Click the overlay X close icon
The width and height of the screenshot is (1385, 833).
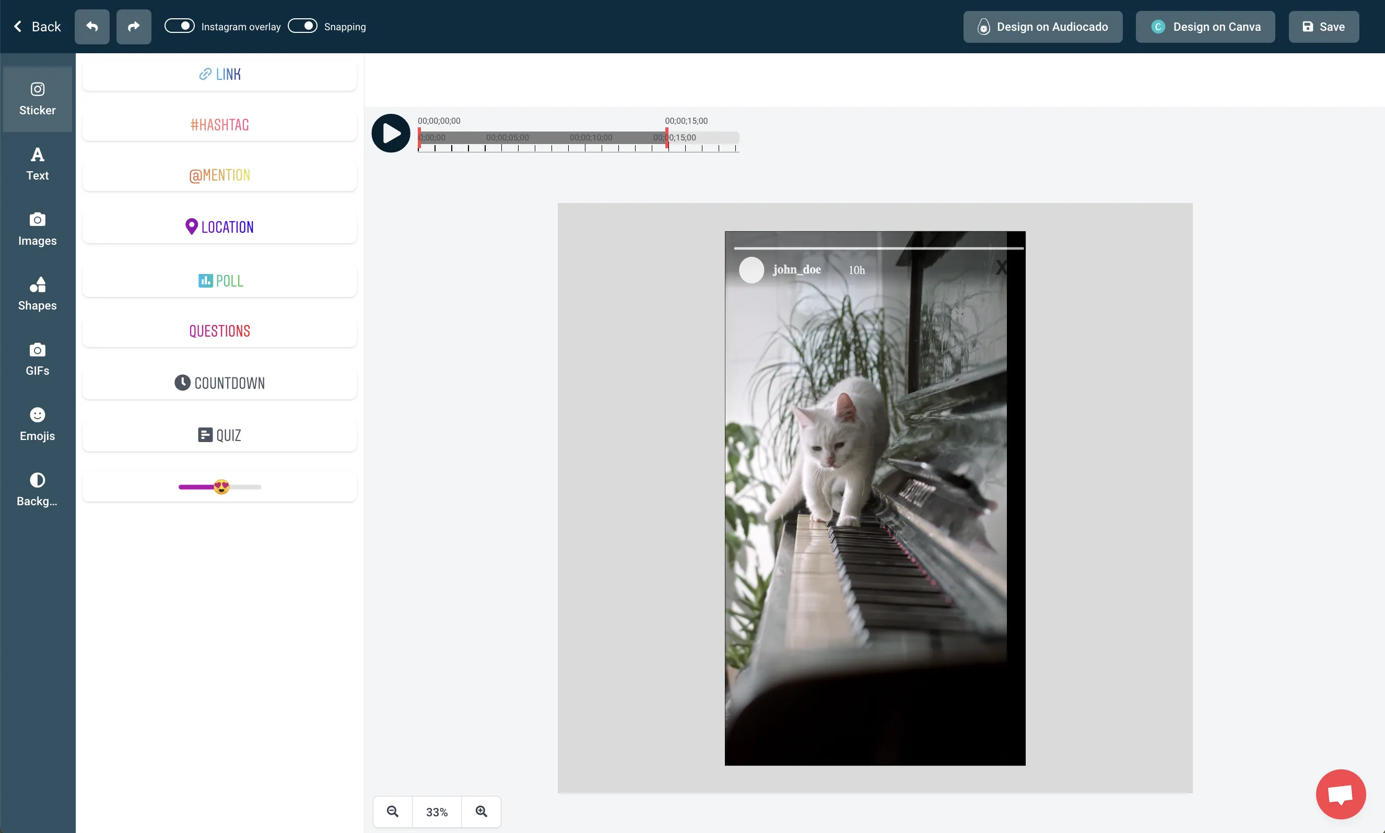click(x=1001, y=268)
